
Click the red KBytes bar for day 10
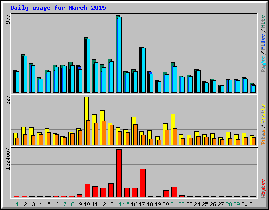(x=87, y=191)
